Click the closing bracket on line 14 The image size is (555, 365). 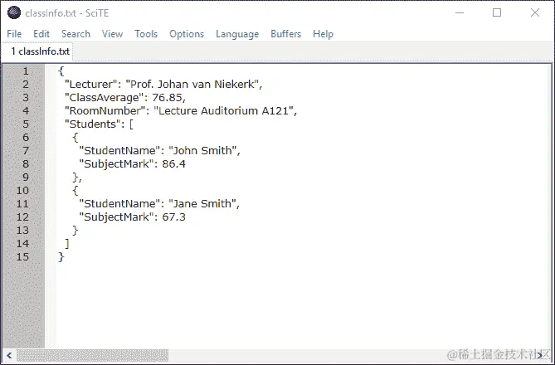pyautogui.click(x=67, y=244)
